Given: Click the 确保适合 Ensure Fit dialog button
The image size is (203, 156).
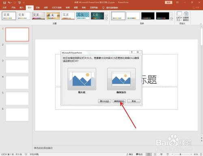Looking at the screenshot, I should [x=119, y=101].
